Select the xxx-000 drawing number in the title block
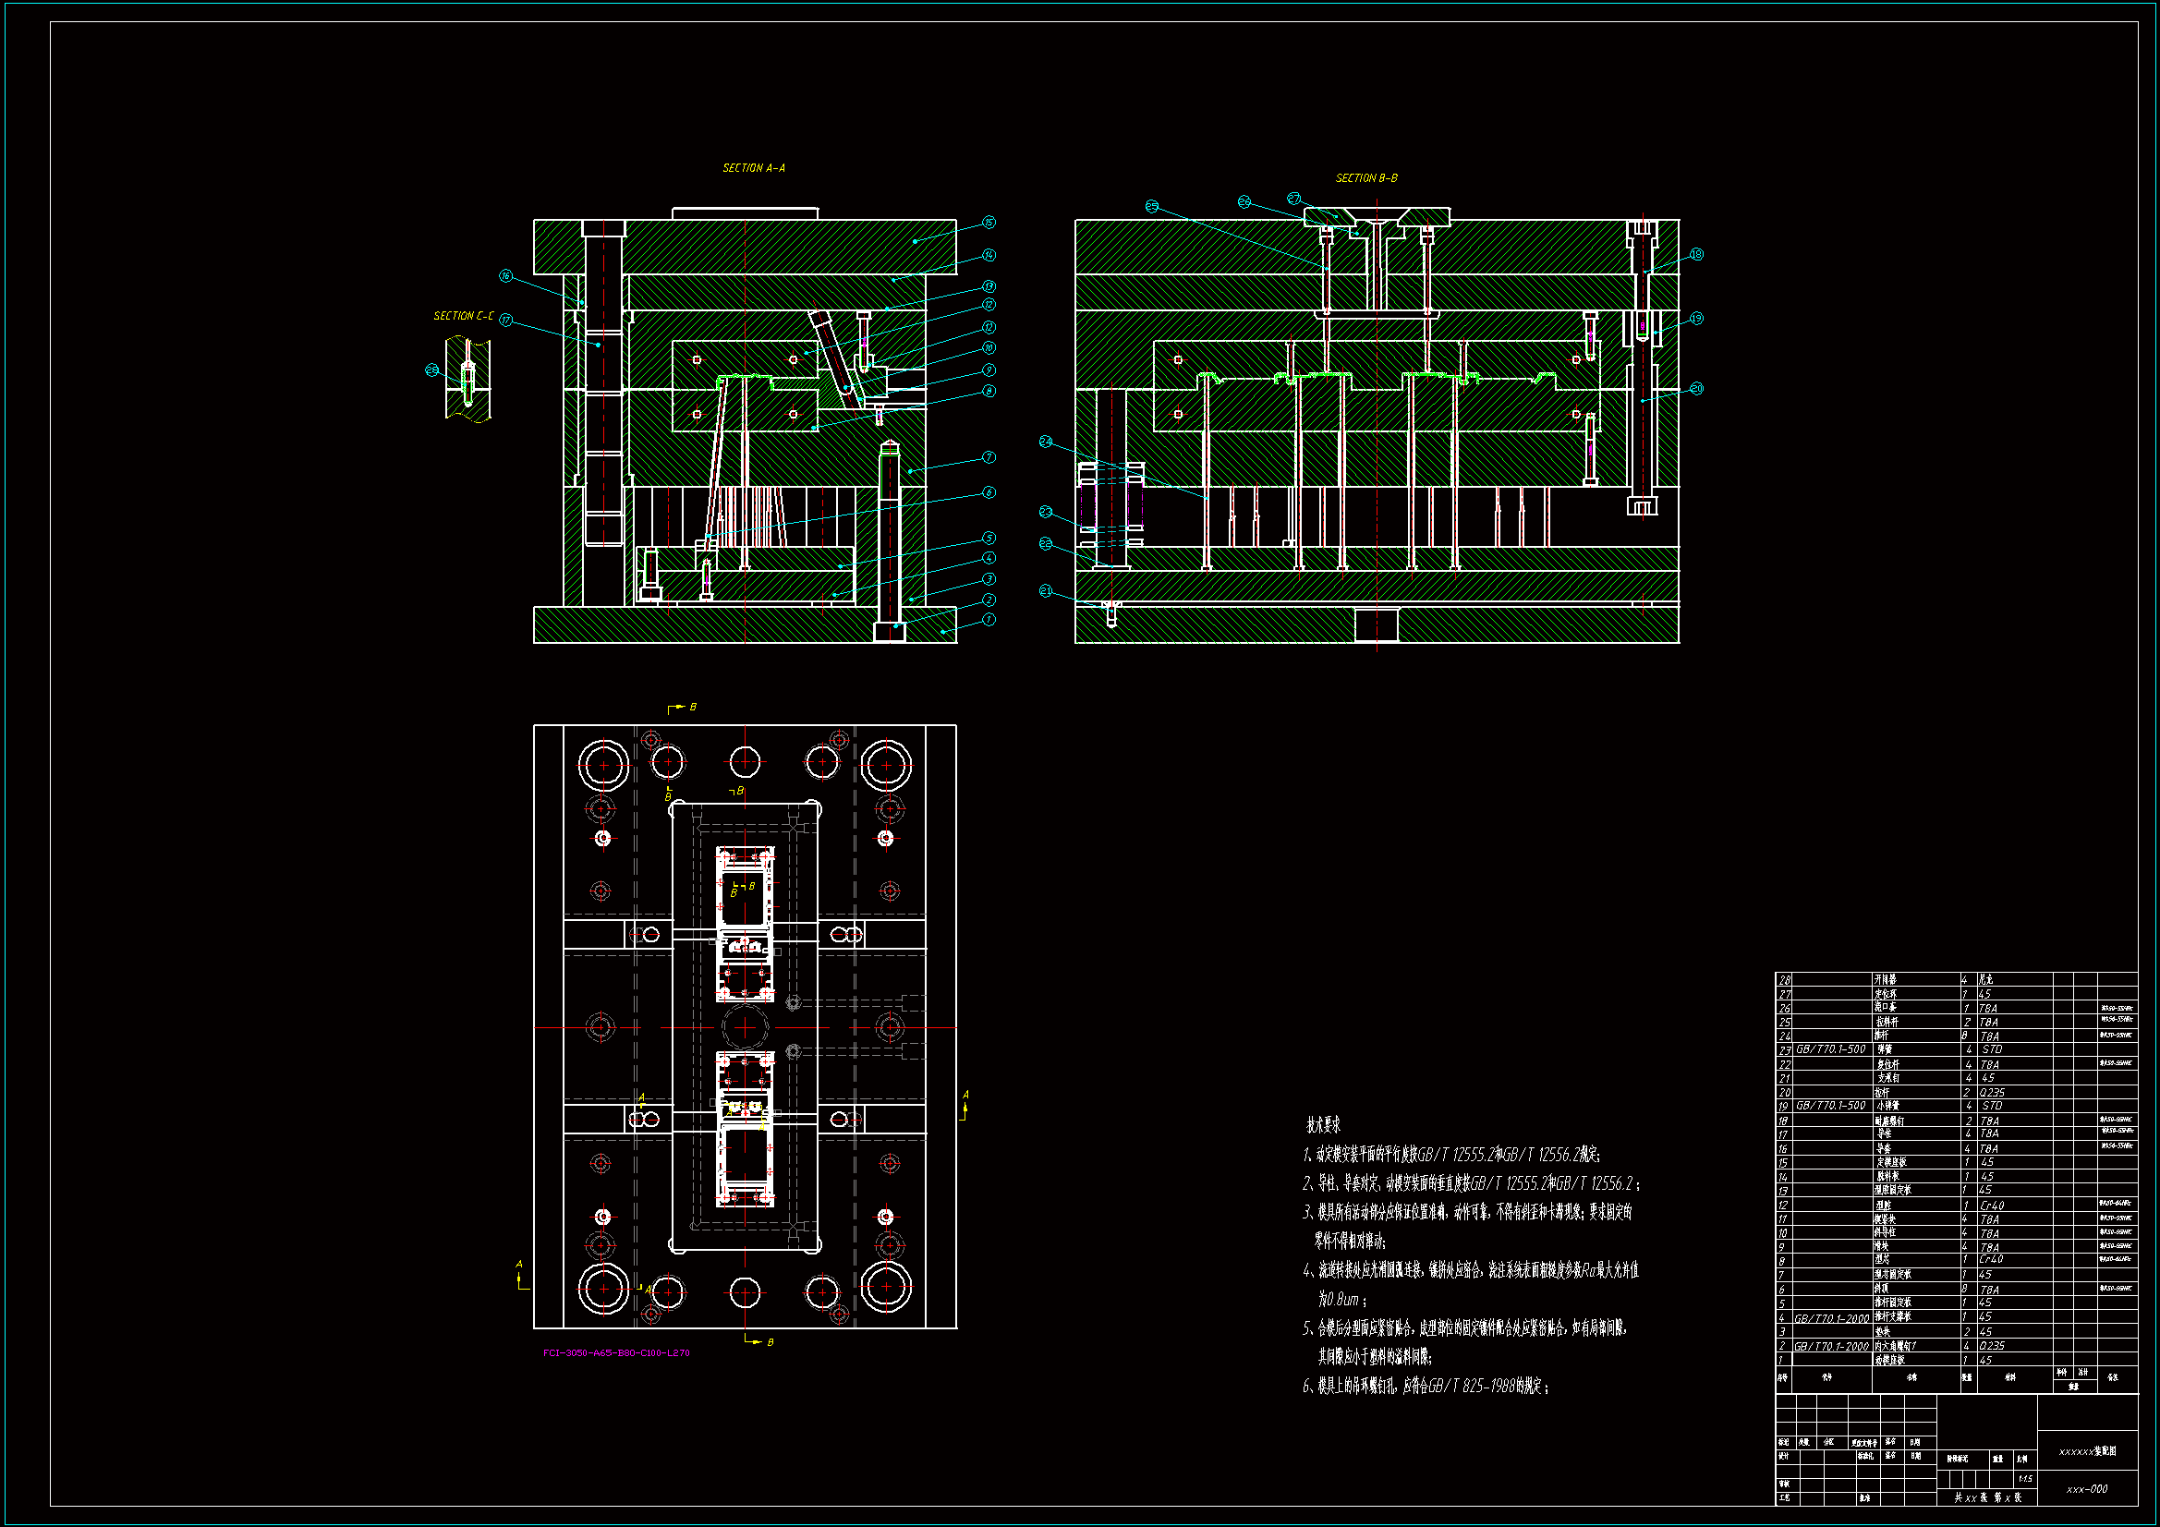 coord(2087,1489)
